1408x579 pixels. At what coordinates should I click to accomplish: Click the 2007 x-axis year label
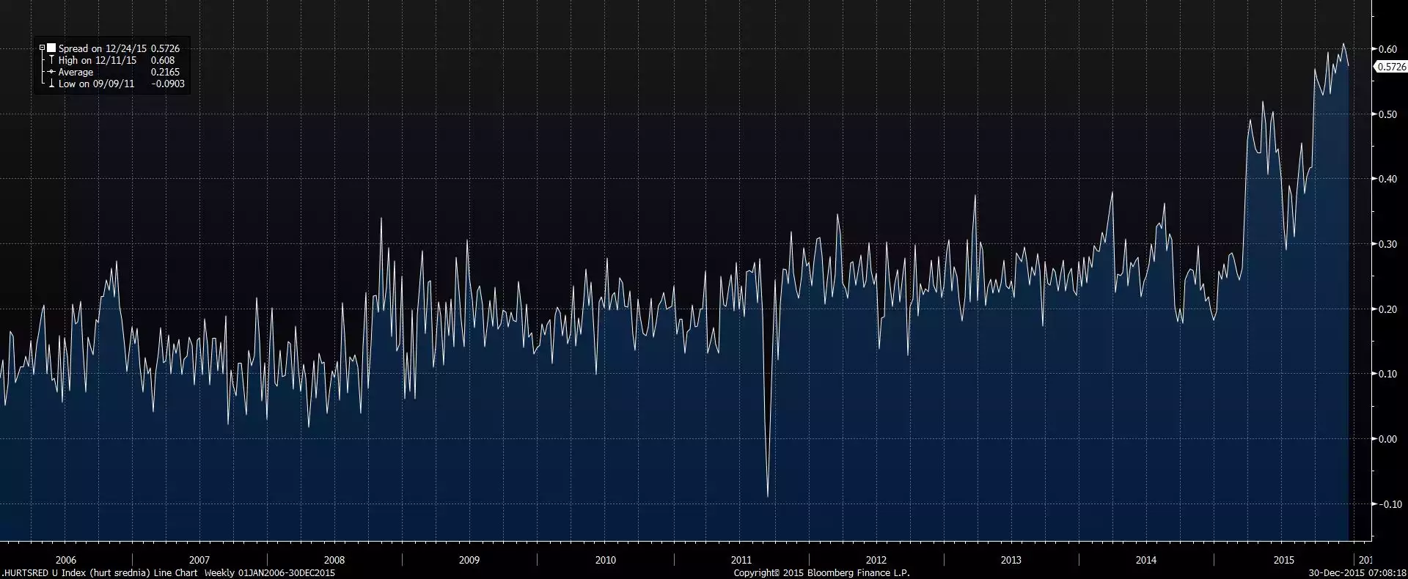[x=199, y=560]
